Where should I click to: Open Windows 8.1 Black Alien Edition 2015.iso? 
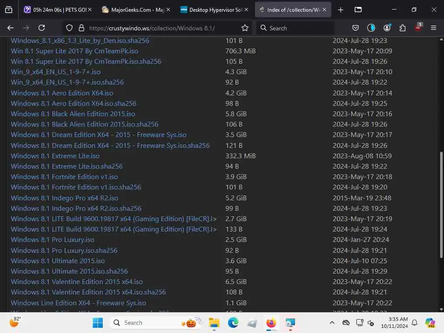pyautogui.click(x=73, y=114)
